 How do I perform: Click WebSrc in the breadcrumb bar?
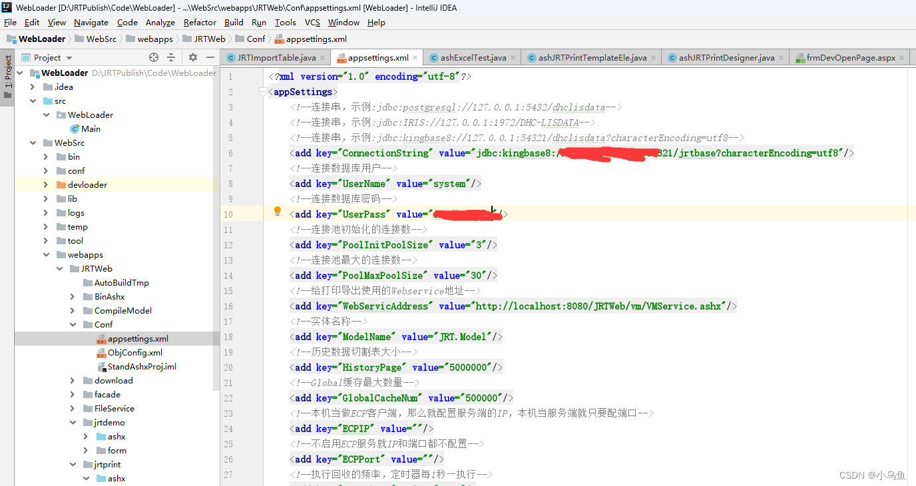(95, 39)
